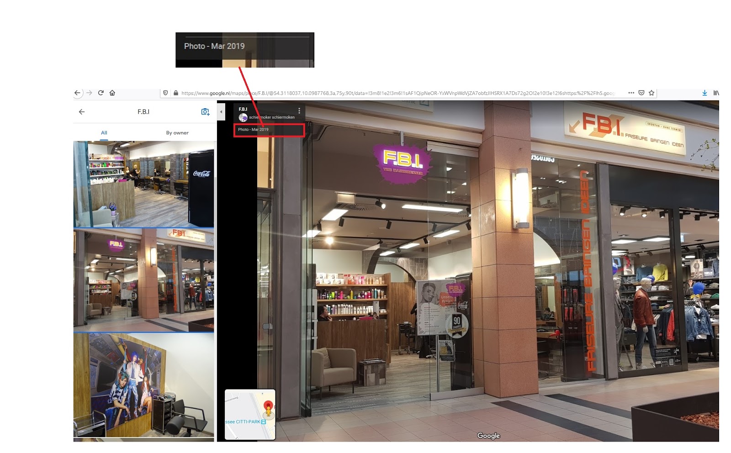Collapse the side panel arrow
This screenshot has width=731, height=453.
(221, 111)
